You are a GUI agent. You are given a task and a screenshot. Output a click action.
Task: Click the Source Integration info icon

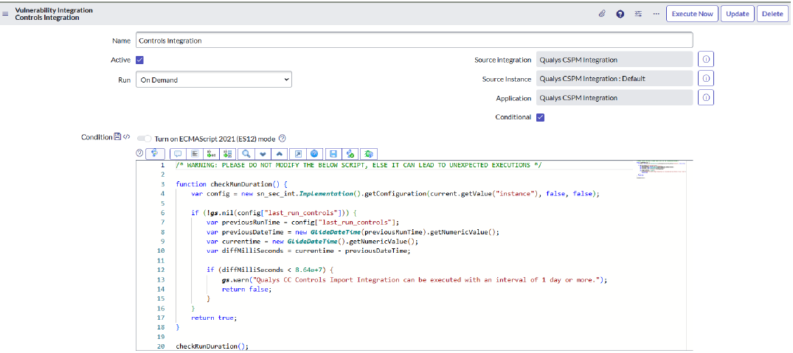[x=705, y=60]
